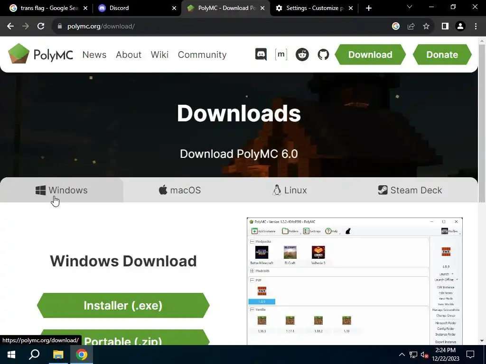Open the Community menu
The height and width of the screenshot is (364, 486).
202,55
